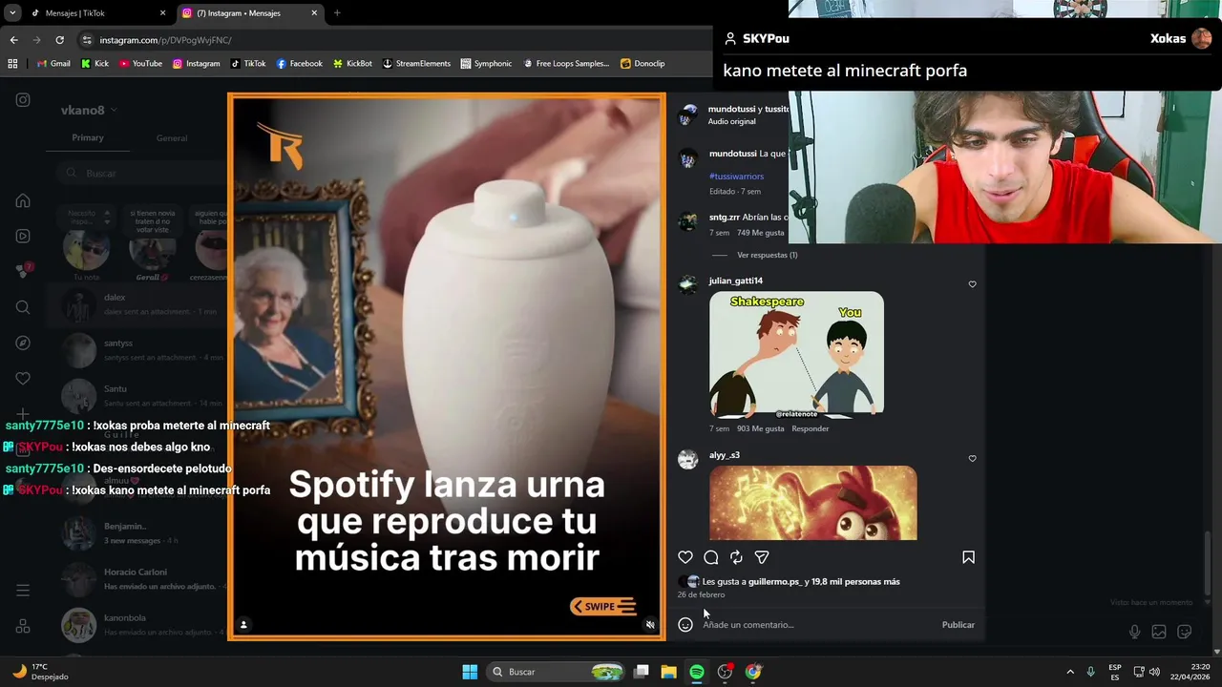Viewport: 1222px width, 687px height.
Task: Select the Instagram • Mensajes tab
Action: pos(248,13)
